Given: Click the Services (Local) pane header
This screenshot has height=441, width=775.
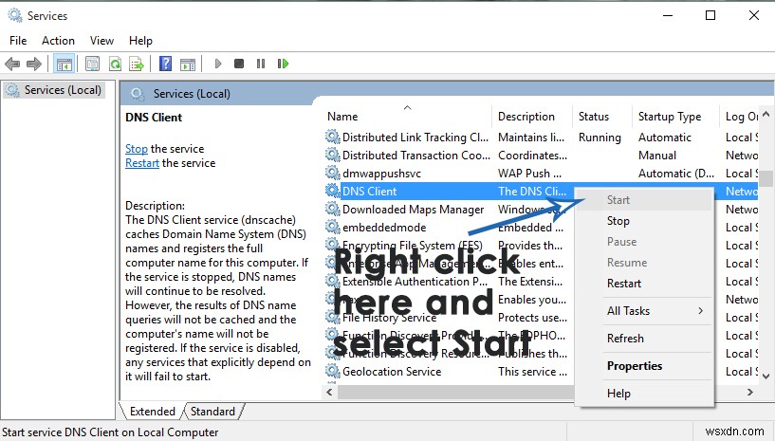Looking at the screenshot, I should (x=192, y=94).
